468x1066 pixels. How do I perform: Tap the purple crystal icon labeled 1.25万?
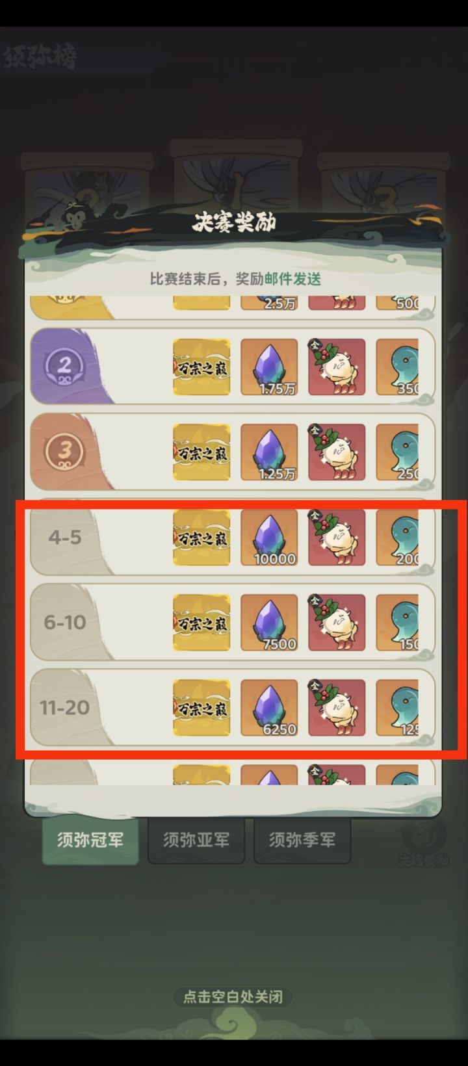(x=269, y=452)
